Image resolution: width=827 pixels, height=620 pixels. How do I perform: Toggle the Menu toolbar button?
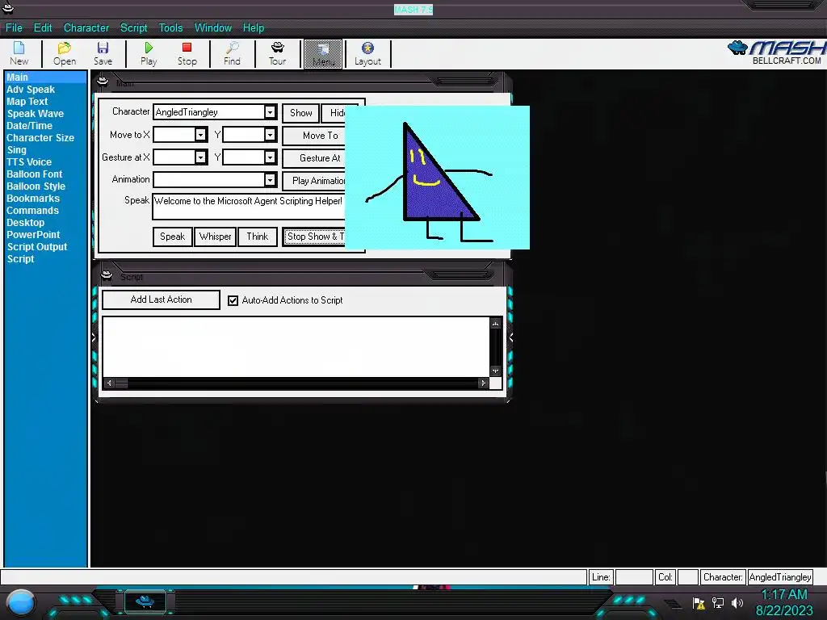coord(323,54)
